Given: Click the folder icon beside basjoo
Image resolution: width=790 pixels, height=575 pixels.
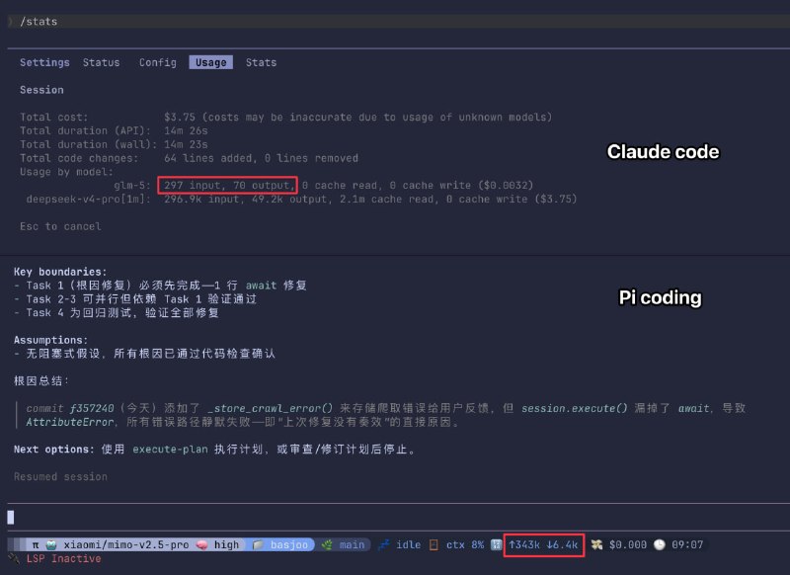Looking at the screenshot, I should click(258, 544).
